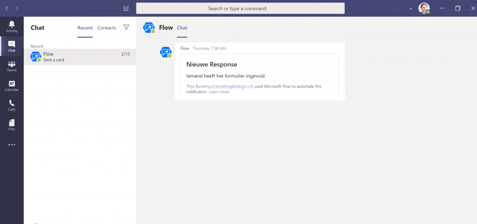
Task: Go forward with the right arrow
Action: 17,8
